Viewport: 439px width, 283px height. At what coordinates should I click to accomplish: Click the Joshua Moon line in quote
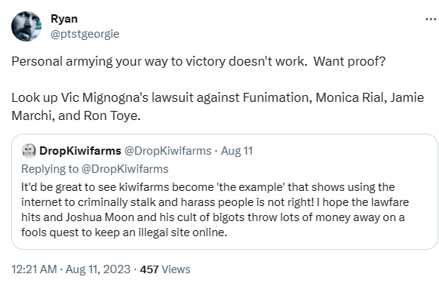213,217
